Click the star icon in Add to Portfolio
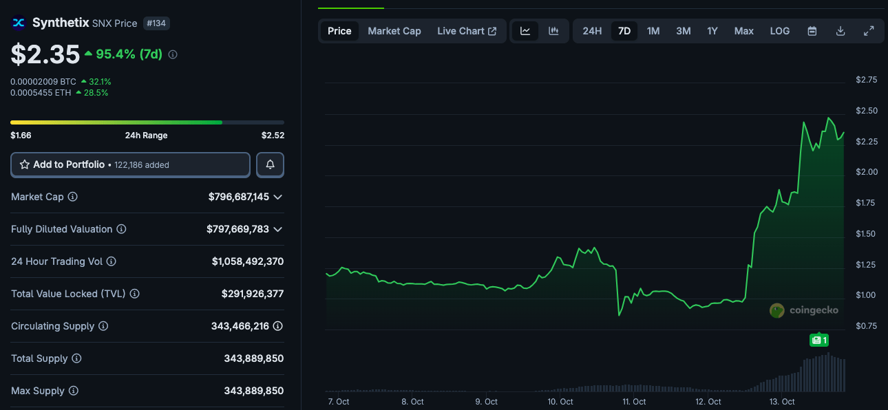Image resolution: width=888 pixels, height=410 pixels. pyautogui.click(x=25, y=165)
